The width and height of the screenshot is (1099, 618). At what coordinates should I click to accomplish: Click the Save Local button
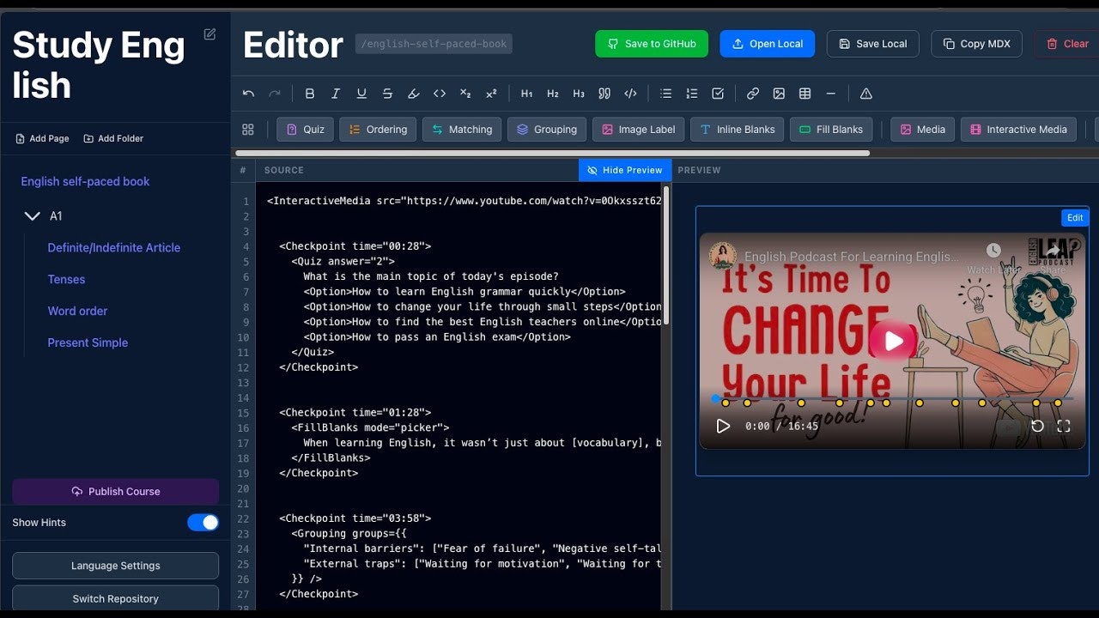(x=872, y=44)
